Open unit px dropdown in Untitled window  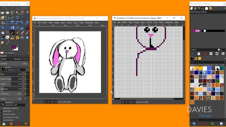(x=125, y=102)
